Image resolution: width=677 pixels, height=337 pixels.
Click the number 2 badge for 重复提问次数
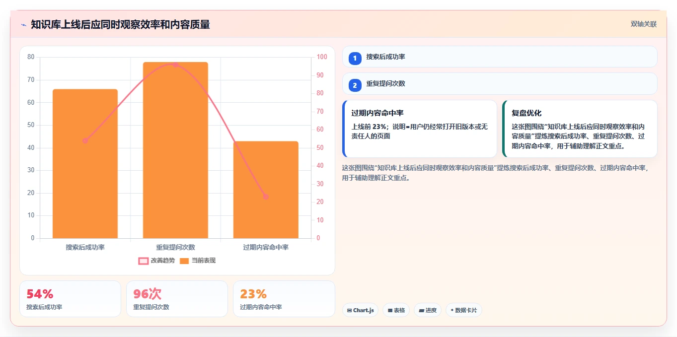(355, 85)
